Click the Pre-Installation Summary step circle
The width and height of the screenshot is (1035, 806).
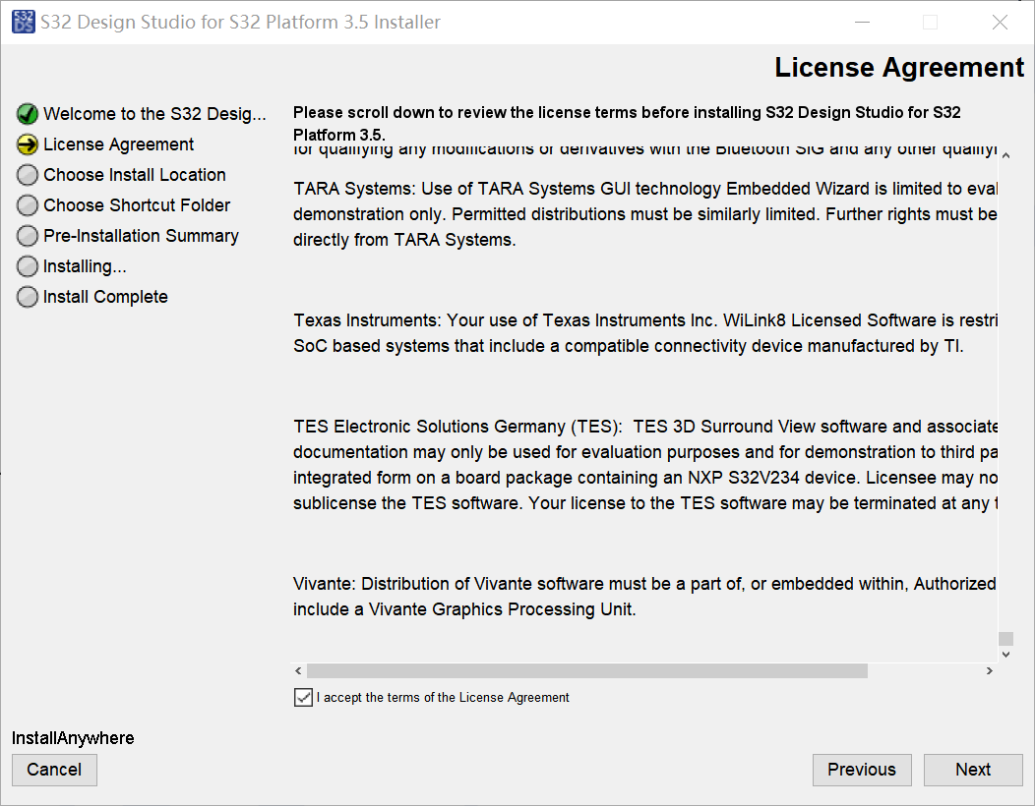click(28, 236)
